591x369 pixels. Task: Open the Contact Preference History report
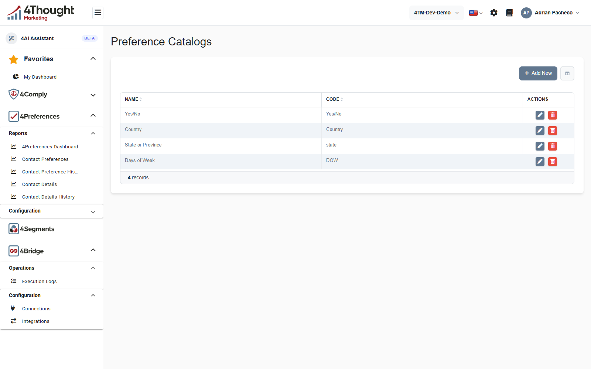pyautogui.click(x=50, y=172)
